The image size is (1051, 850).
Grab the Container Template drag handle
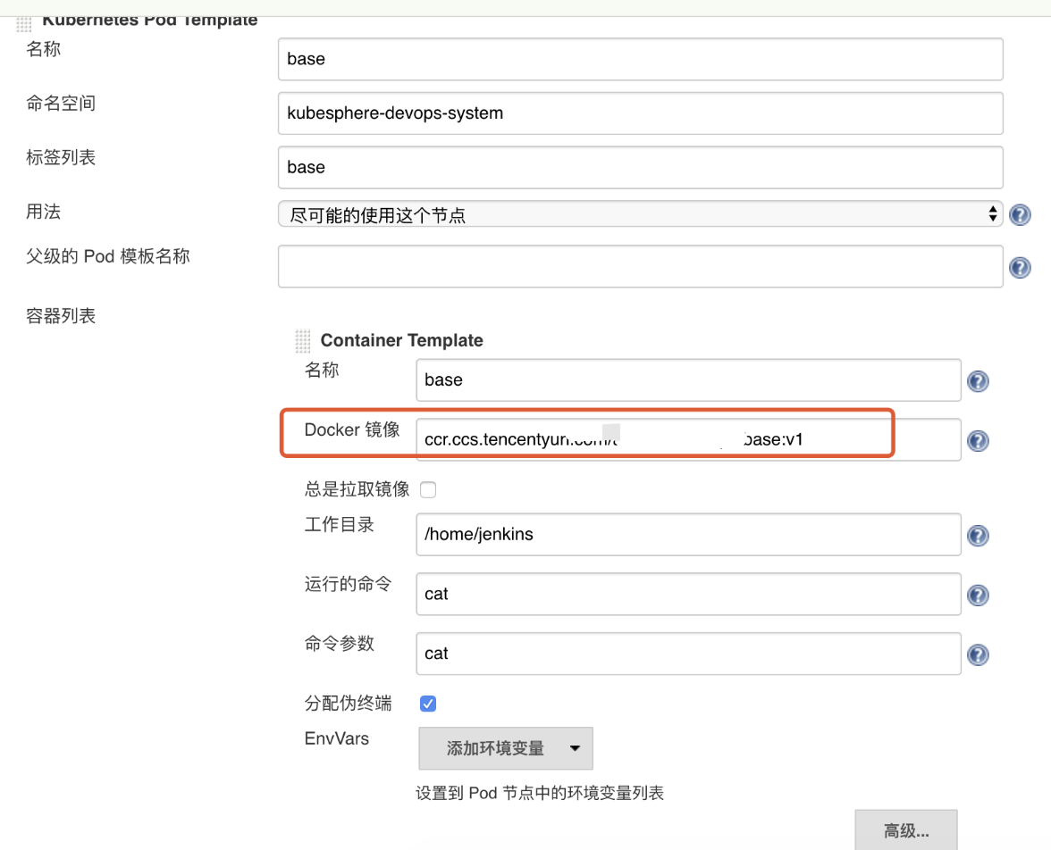point(303,341)
